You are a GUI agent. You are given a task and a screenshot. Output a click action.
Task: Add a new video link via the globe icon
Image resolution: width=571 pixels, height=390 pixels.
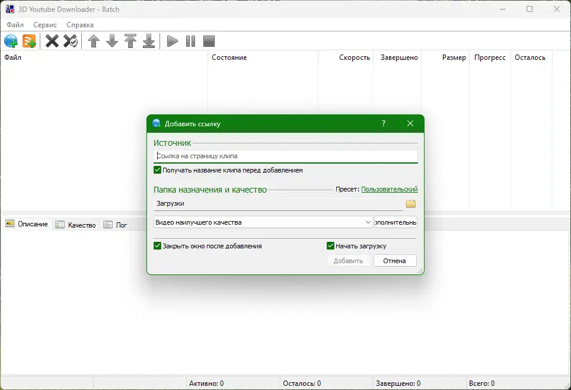pyautogui.click(x=11, y=41)
